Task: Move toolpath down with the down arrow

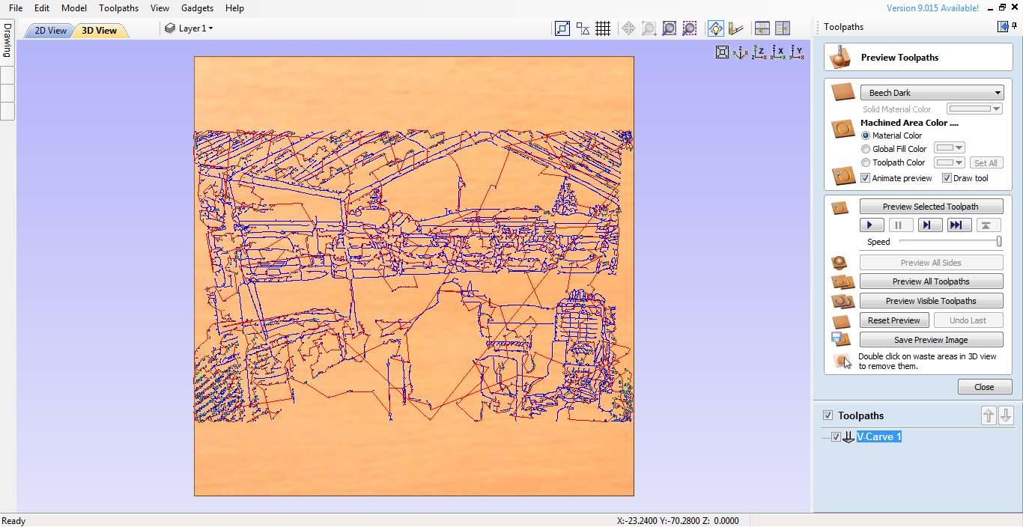Action: coord(1006,415)
